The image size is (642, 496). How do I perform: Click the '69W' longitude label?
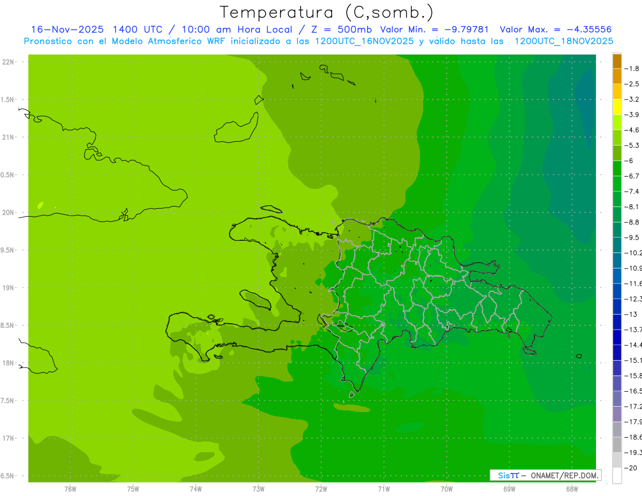pyautogui.click(x=509, y=490)
